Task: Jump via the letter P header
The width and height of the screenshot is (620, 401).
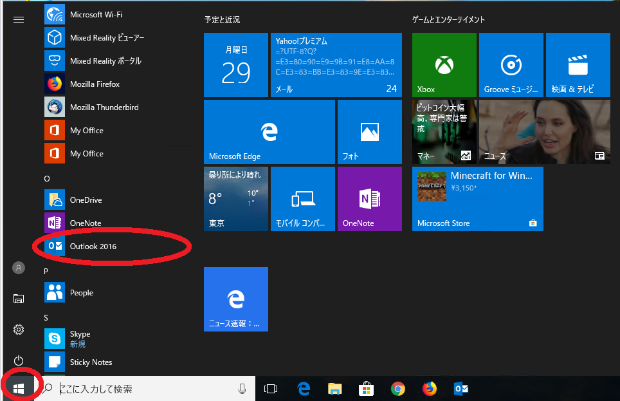Action: [x=46, y=271]
